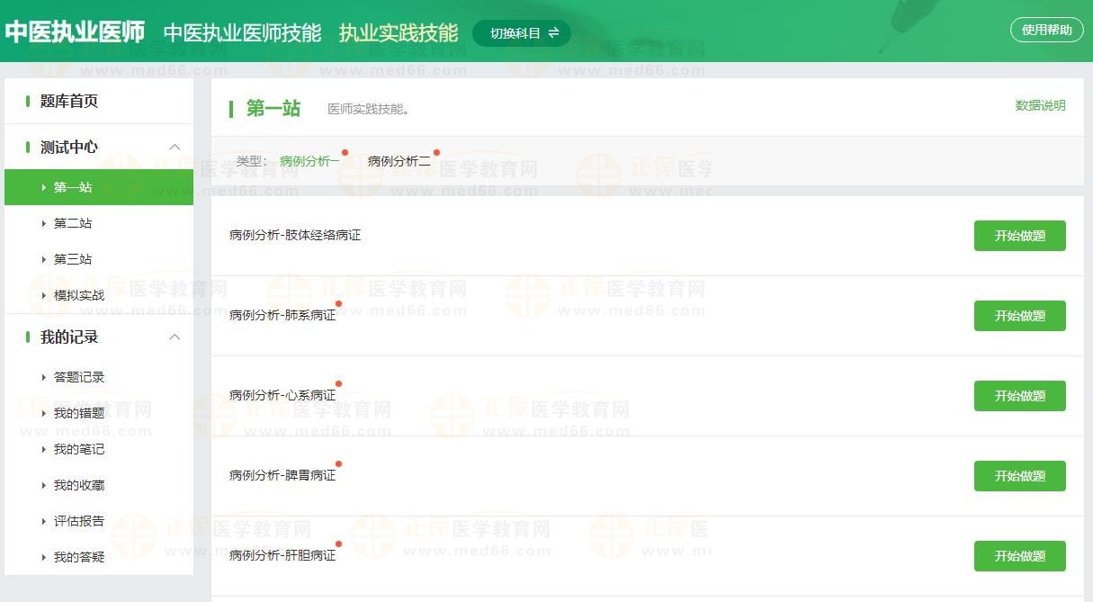1093x602 pixels.
Task: Open 模拟实战 in the sidebar
Action: (x=79, y=295)
